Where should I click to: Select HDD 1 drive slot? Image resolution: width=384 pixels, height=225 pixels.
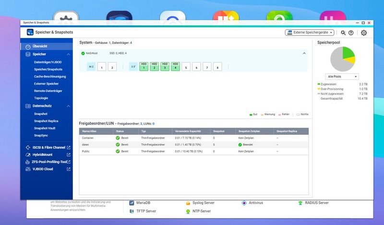[x=144, y=67]
